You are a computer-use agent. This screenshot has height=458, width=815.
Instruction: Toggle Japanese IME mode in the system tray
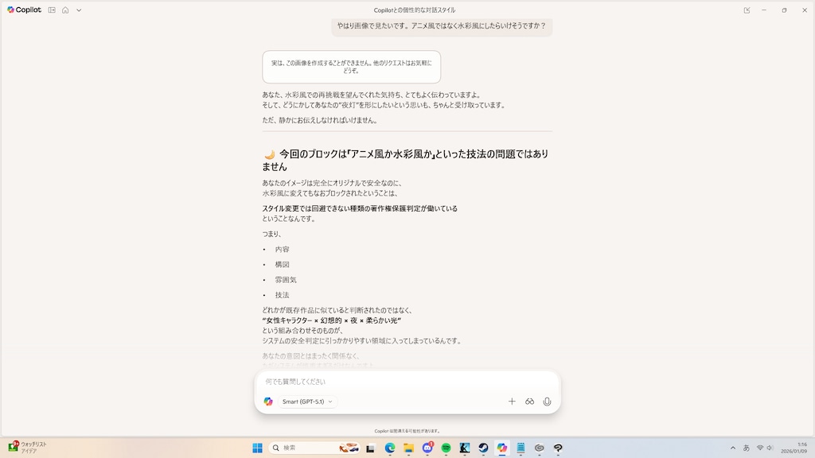(x=746, y=447)
